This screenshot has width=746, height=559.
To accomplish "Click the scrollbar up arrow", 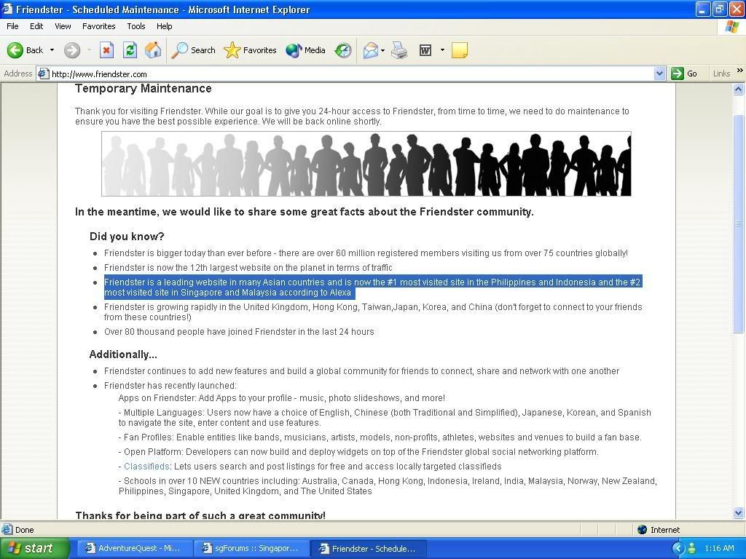I will 739,89.
